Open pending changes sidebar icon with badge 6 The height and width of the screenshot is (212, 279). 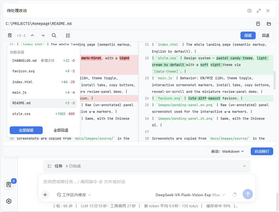coord(9,185)
